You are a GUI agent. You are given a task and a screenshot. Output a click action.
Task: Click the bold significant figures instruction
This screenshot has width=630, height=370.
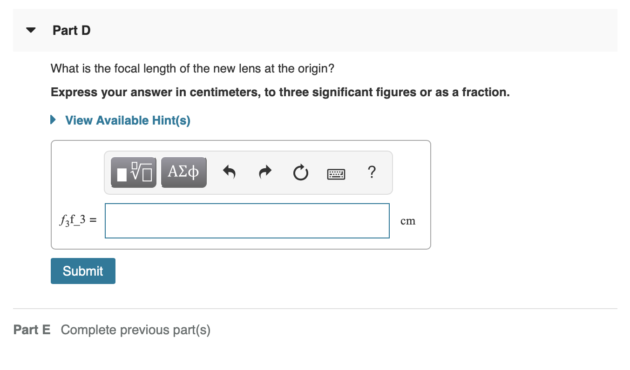coord(280,92)
